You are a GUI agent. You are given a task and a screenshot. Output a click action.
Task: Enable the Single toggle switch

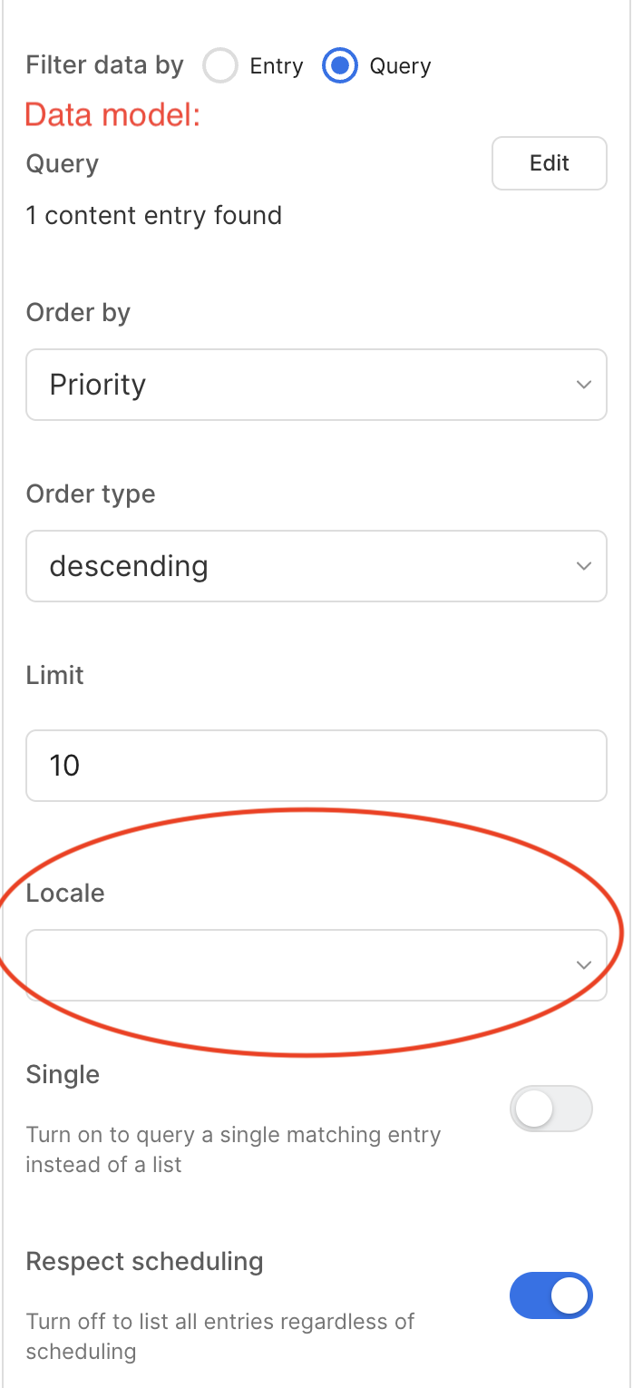[550, 1109]
